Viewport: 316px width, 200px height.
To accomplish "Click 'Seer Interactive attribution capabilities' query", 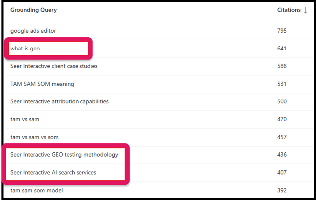I will pos(60,101).
